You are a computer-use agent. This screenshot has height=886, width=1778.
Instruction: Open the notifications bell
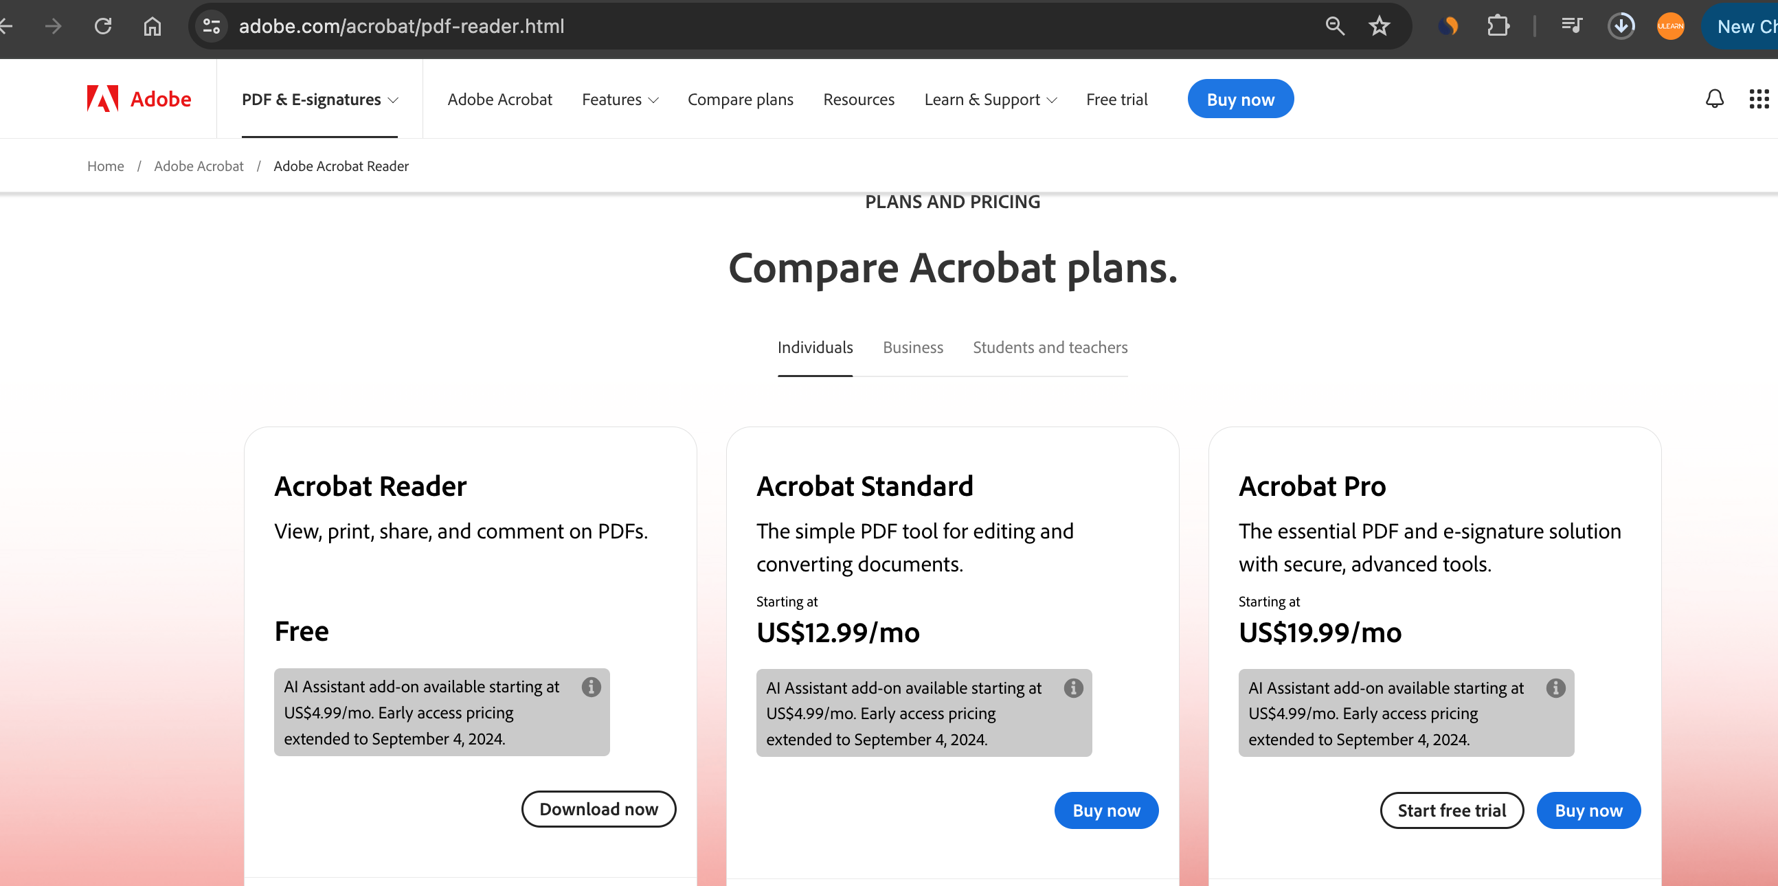click(1714, 99)
